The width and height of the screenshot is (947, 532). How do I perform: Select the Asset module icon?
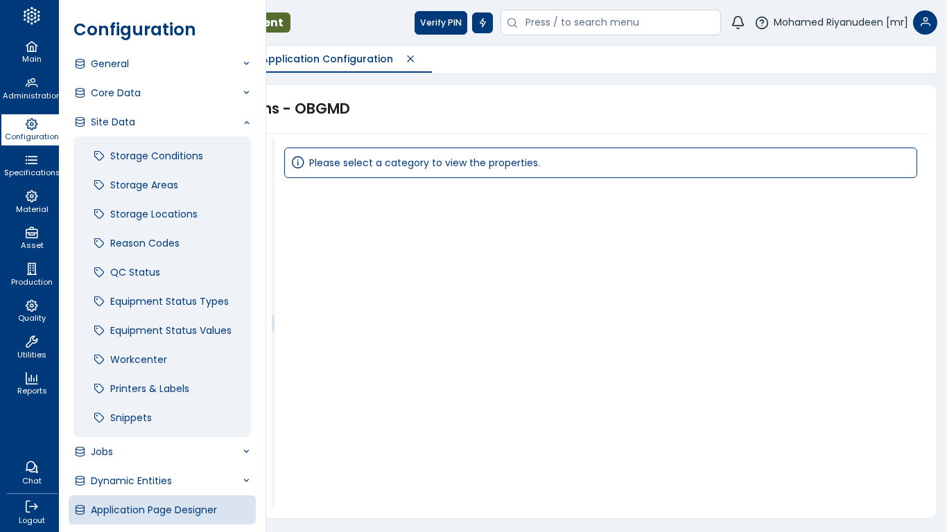(x=31, y=233)
